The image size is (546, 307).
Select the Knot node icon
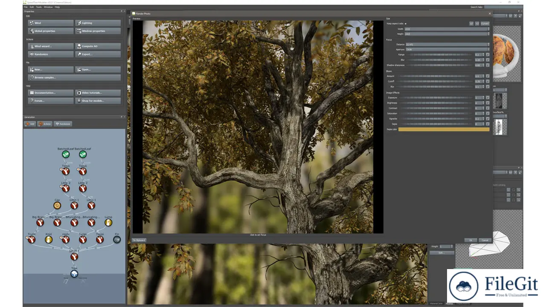(49, 240)
